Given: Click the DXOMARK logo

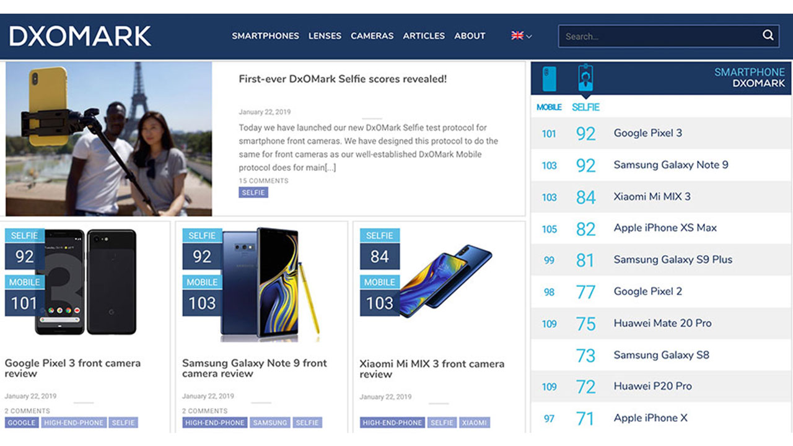Looking at the screenshot, I should coord(81,36).
